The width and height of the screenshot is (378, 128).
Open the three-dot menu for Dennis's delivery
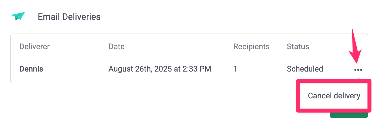coord(358,70)
